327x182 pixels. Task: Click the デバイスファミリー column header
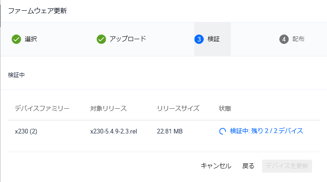pos(42,108)
